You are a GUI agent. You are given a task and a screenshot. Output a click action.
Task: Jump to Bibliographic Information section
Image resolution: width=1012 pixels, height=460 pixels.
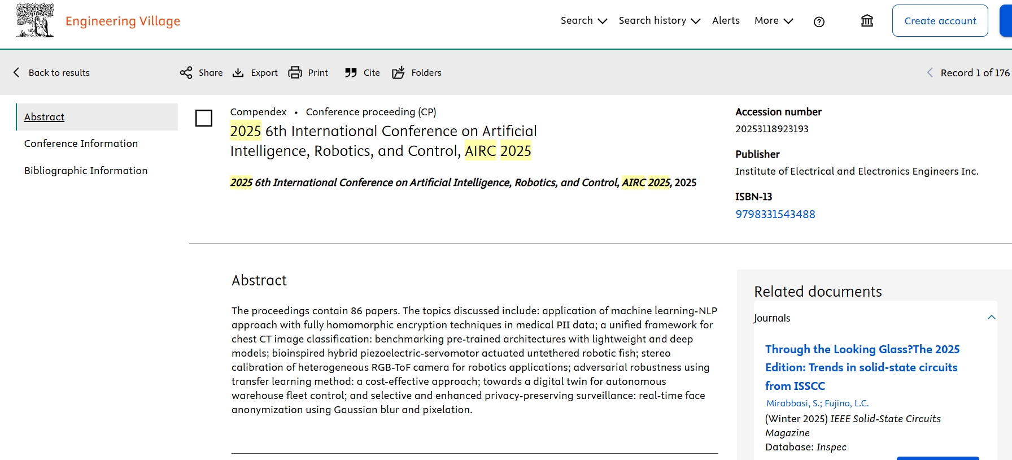click(86, 171)
